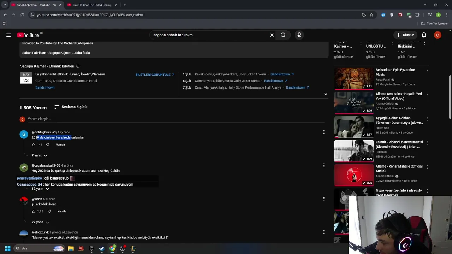Open menu for En nuit Videoclub video

[x=427, y=143]
